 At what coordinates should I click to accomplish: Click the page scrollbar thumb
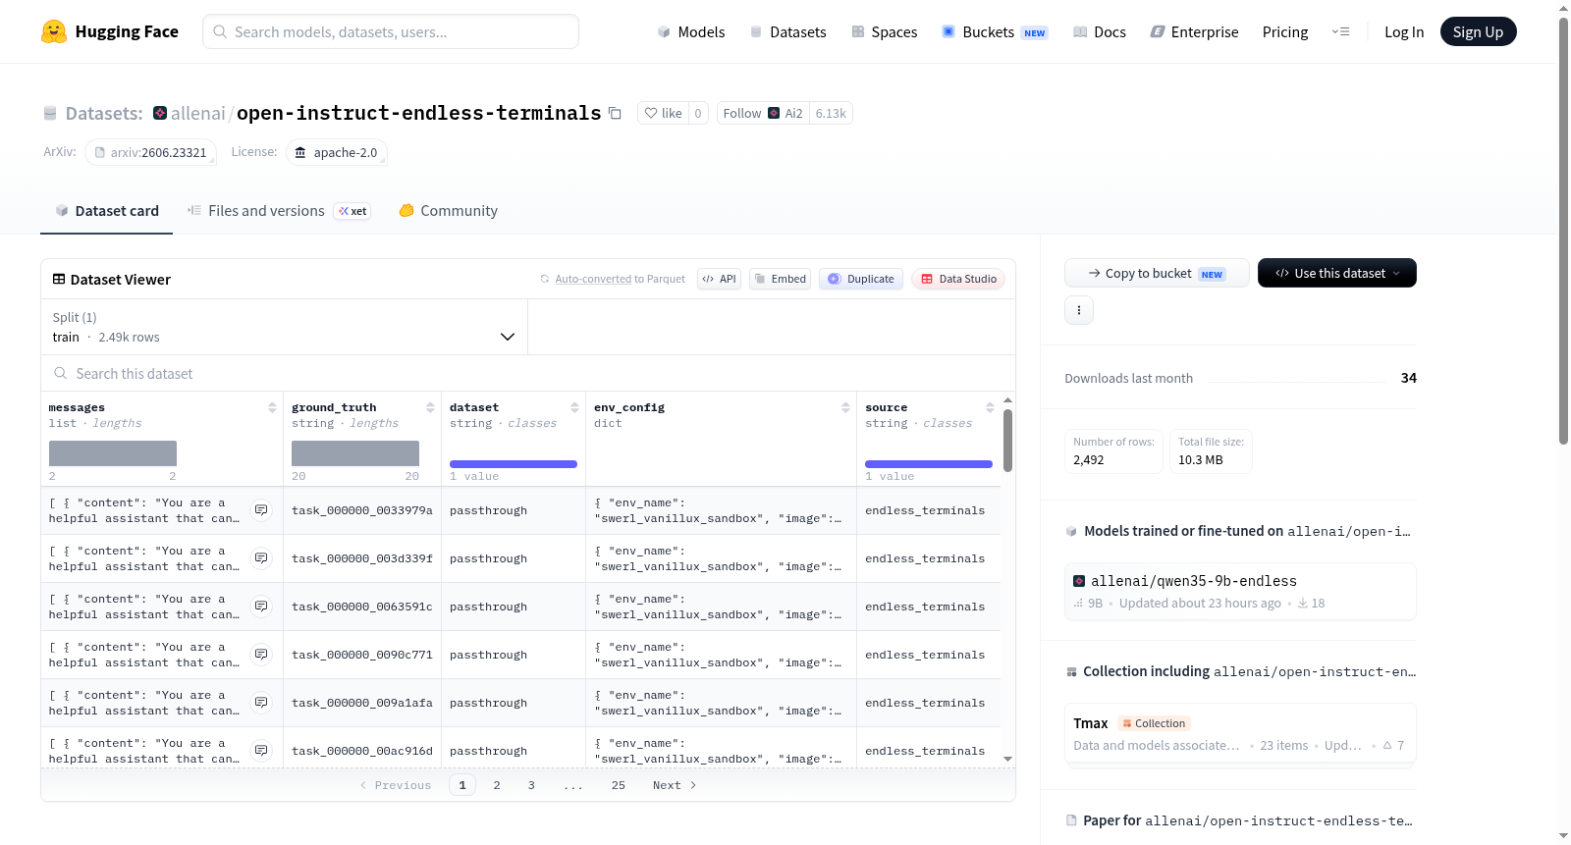1564,231
